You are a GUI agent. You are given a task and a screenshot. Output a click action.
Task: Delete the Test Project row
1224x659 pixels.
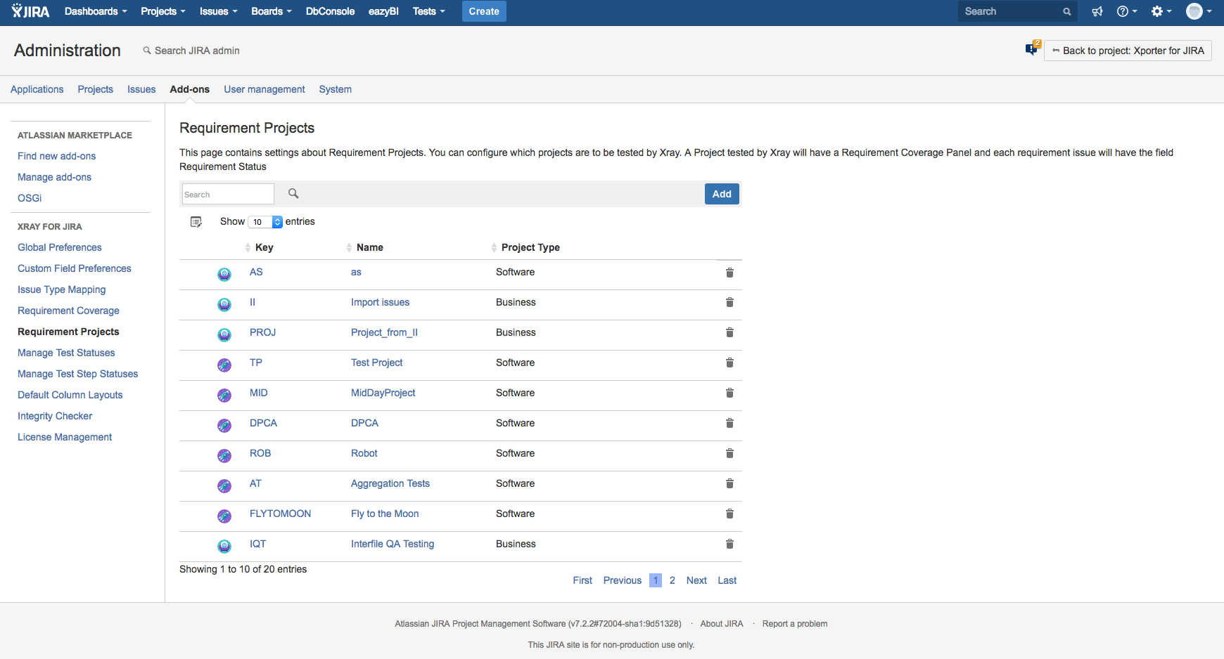coord(729,363)
